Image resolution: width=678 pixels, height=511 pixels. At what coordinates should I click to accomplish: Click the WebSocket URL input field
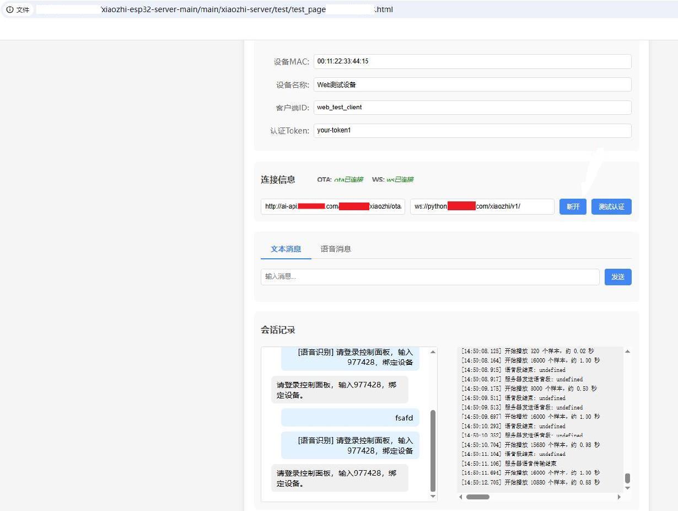[481, 206]
